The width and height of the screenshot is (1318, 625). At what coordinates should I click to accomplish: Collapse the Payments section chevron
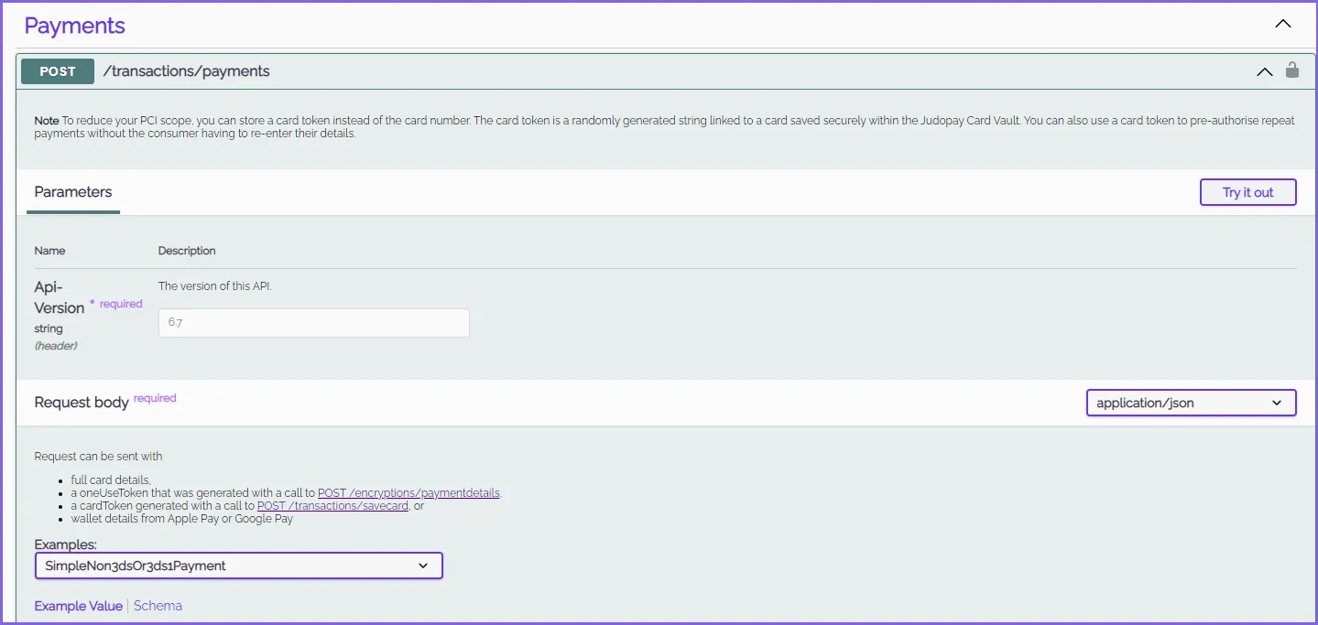pyautogui.click(x=1283, y=25)
